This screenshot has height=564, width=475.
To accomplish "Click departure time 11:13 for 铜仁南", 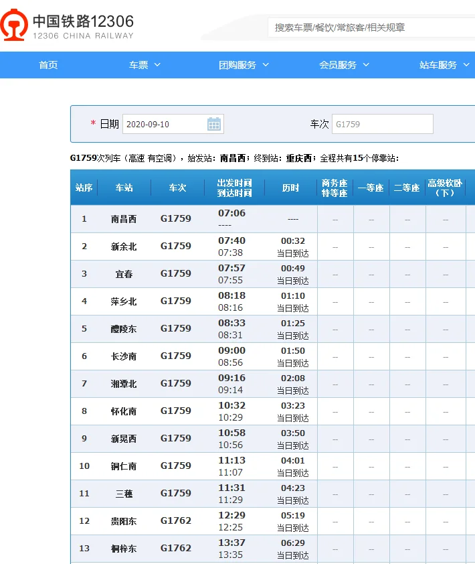I will (x=231, y=460).
